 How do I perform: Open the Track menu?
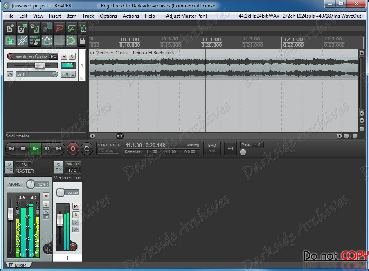coord(88,16)
